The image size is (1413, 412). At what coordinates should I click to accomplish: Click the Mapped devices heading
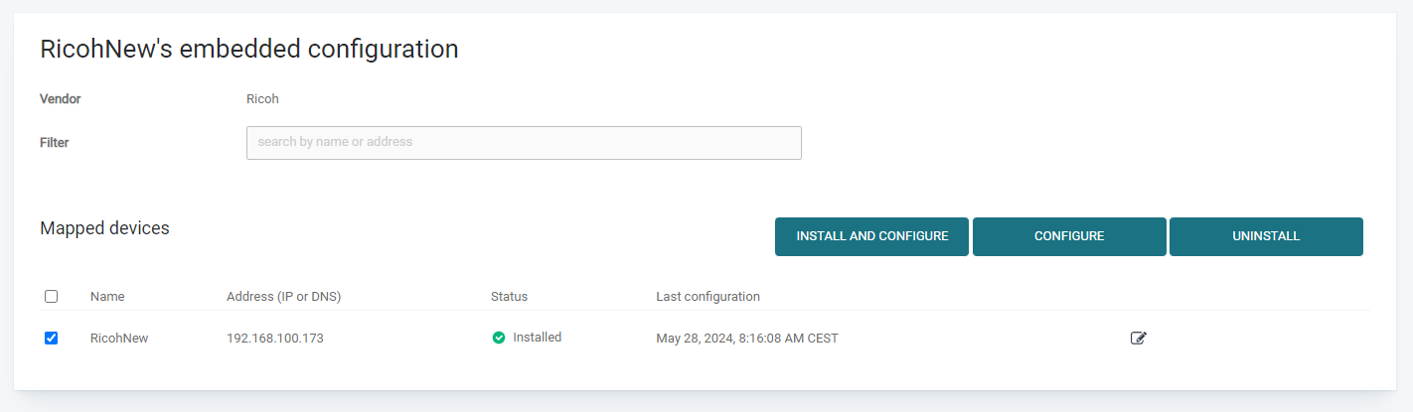tap(104, 228)
